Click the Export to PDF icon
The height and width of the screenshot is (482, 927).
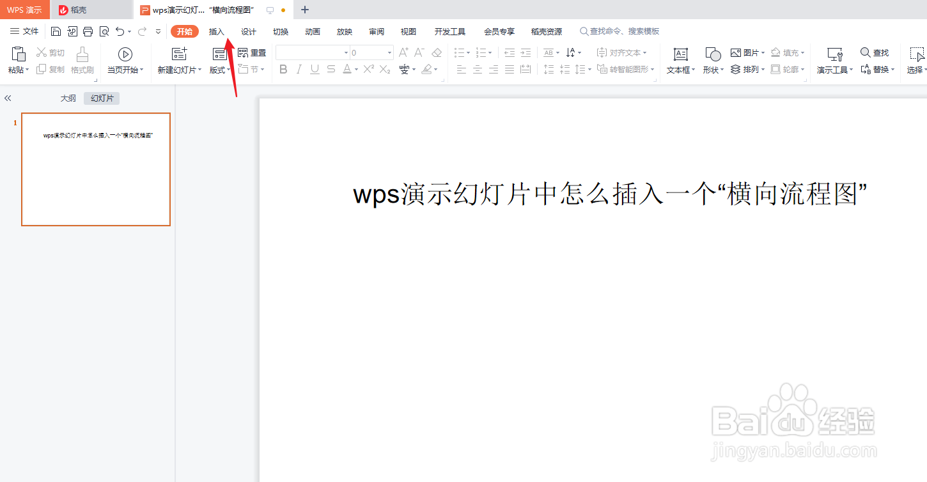(72, 31)
